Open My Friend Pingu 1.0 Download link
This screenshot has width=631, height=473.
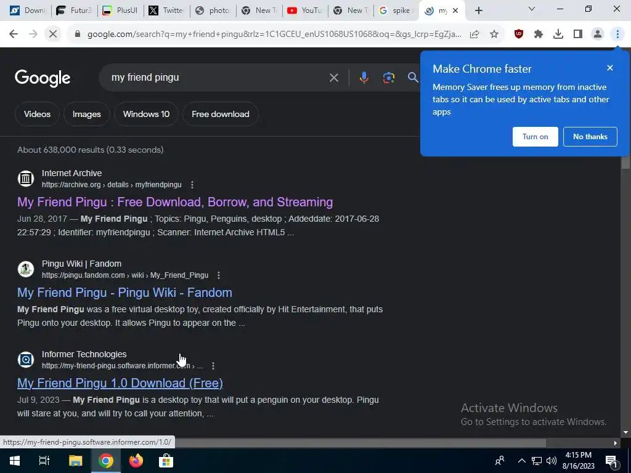click(120, 383)
